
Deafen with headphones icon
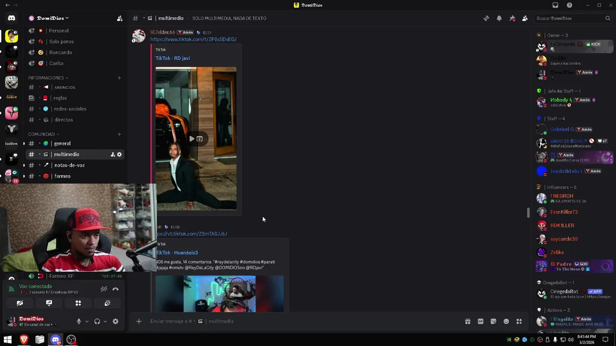(x=97, y=321)
